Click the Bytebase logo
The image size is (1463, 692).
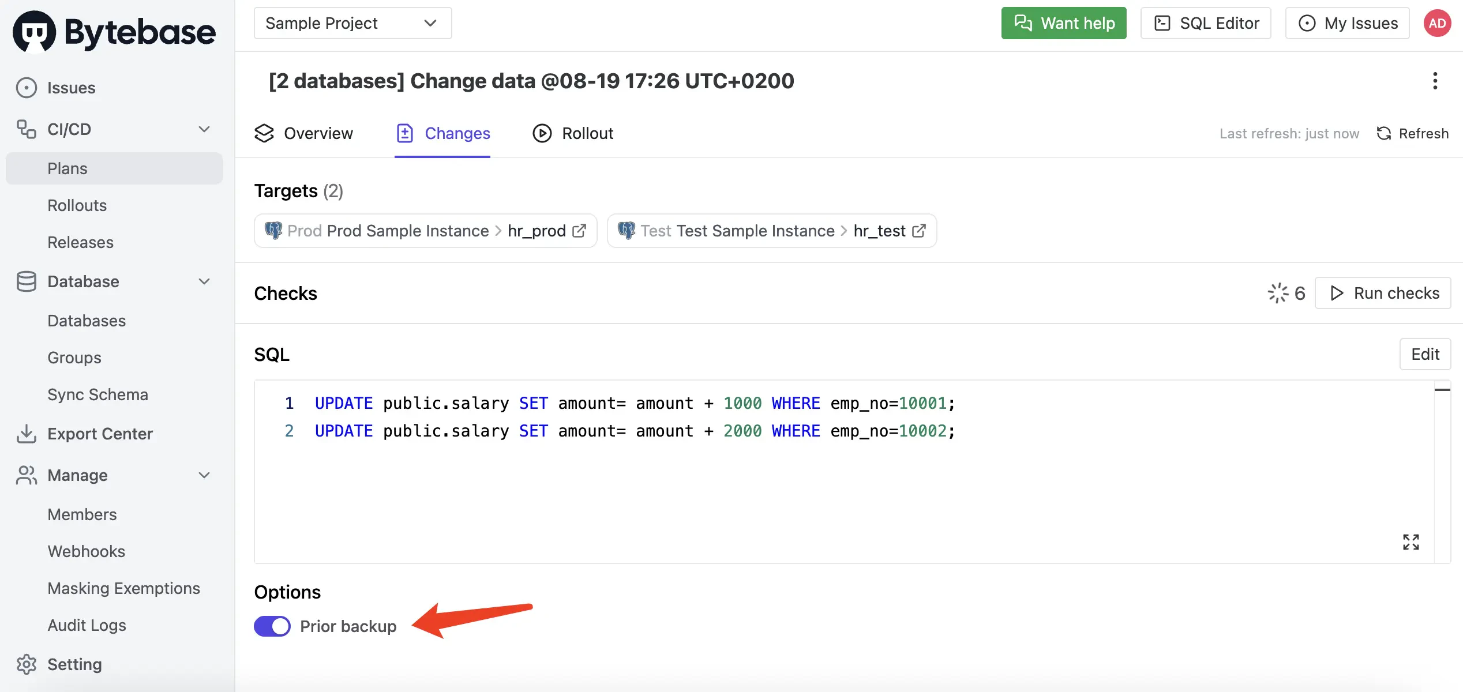(x=114, y=32)
